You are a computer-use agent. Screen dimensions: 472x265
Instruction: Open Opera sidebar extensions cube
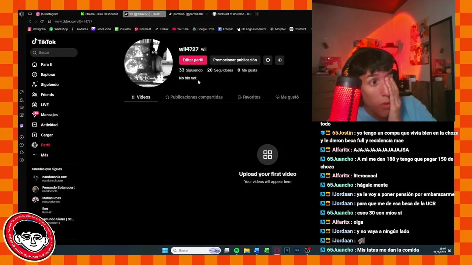tap(21, 152)
